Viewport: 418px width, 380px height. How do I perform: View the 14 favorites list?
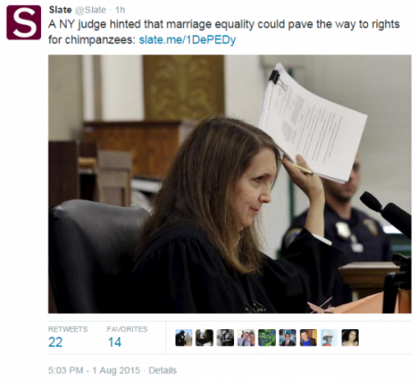coord(127,337)
